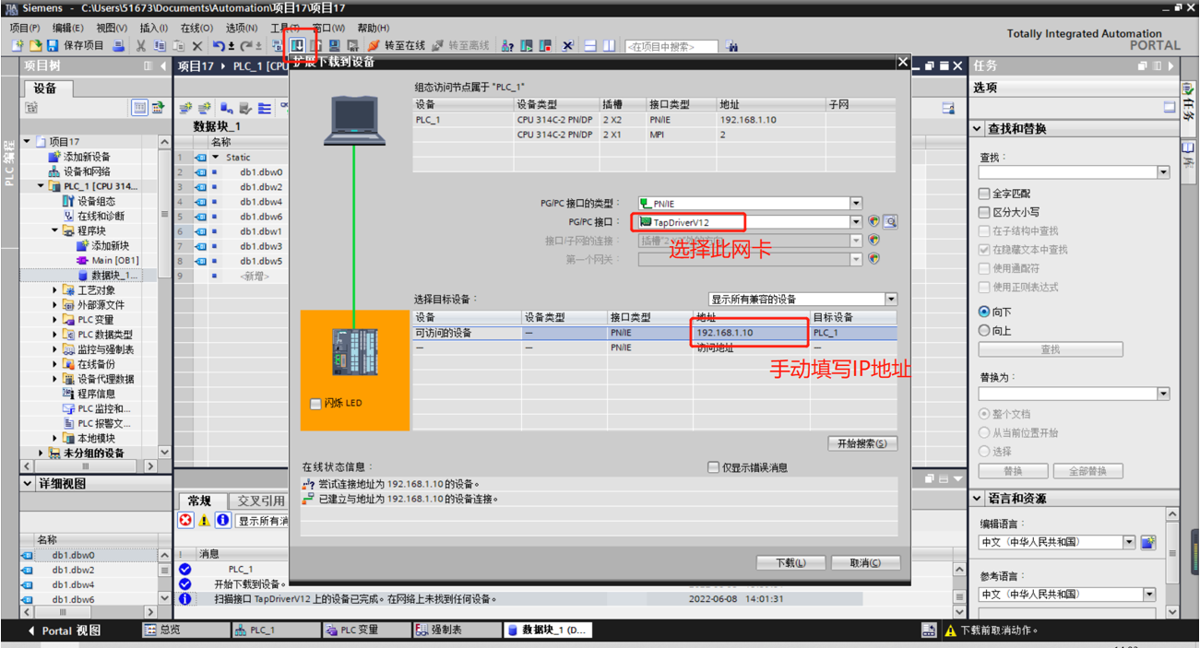The height and width of the screenshot is (648, 1200).
Task: Collapse the 查找和替换 section
Action: pos(978,129)
